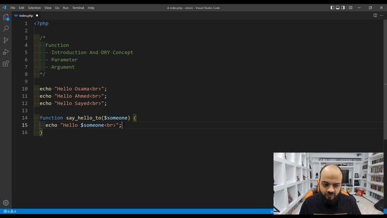The height and width of the screenshot is (218, 387).
Task: Click the errors and warnings status indicator
Action: (10, 211)
